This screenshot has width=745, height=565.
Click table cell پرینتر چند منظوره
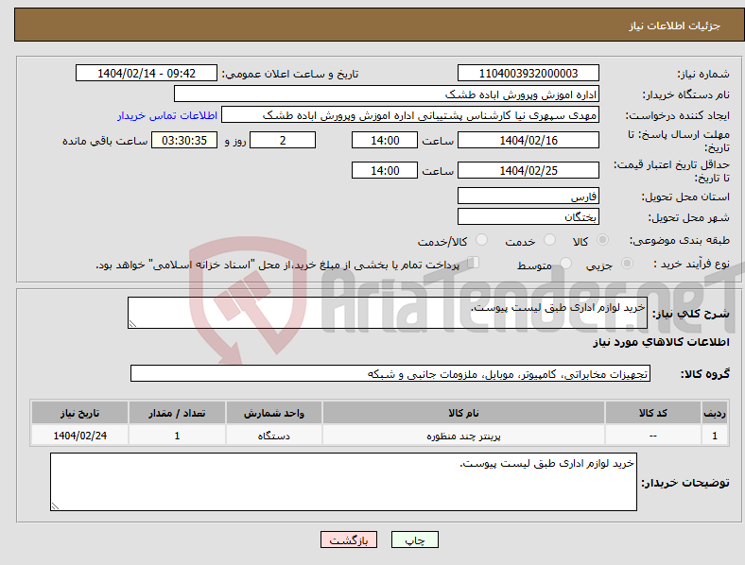463,436
